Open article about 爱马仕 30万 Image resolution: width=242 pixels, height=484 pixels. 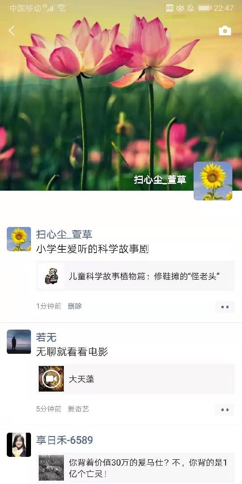click(136, 468)
